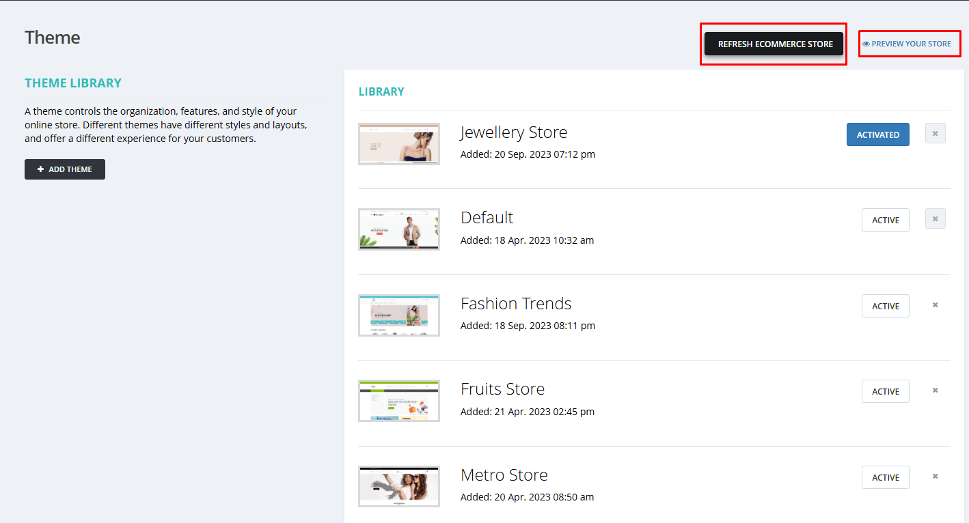Click the Jewellery Store theme title
The width and height of the screenshot is (969, 523).
[513, 132]
